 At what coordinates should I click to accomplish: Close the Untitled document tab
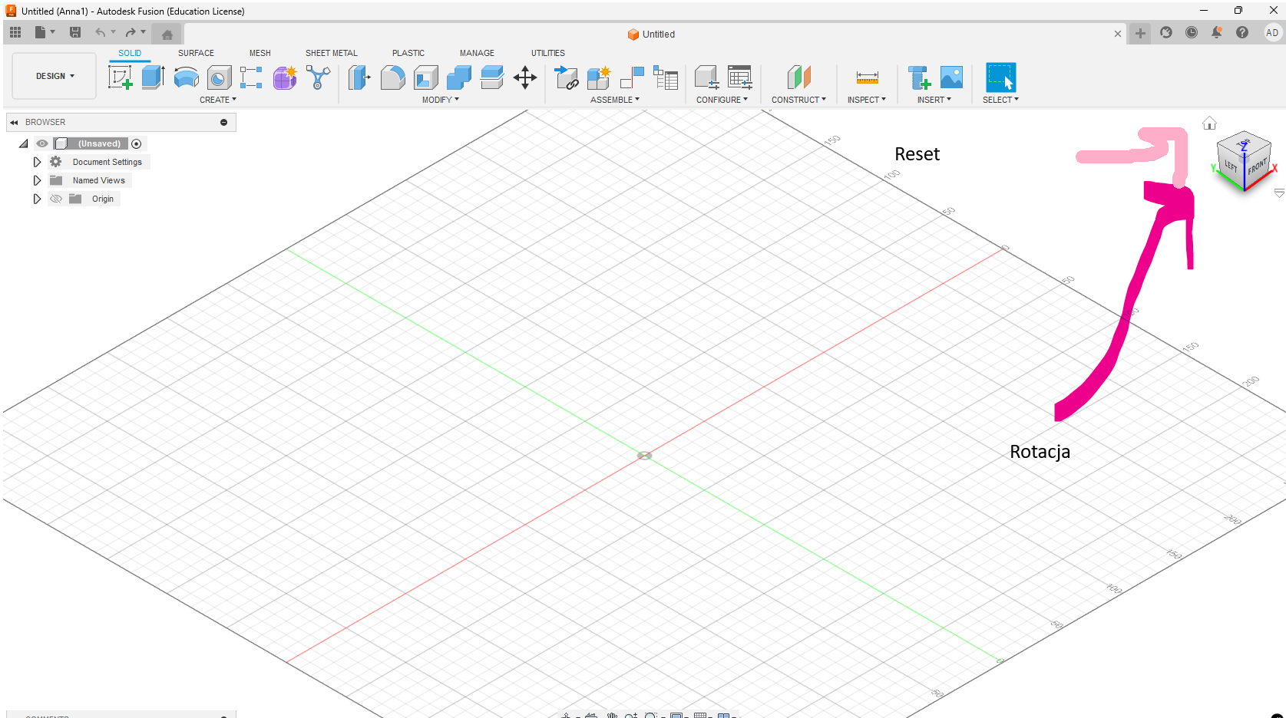coord(1117,34)
